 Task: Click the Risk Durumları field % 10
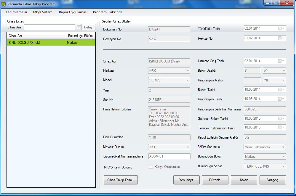point(169,137)
